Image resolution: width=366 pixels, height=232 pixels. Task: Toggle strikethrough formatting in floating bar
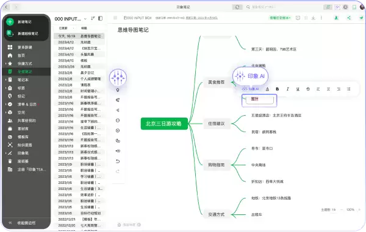coord(308,89)
